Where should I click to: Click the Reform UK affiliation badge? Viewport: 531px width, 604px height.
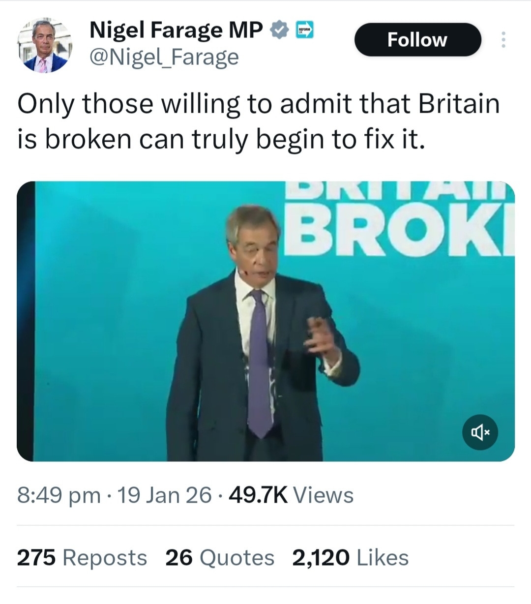[304, 30]
